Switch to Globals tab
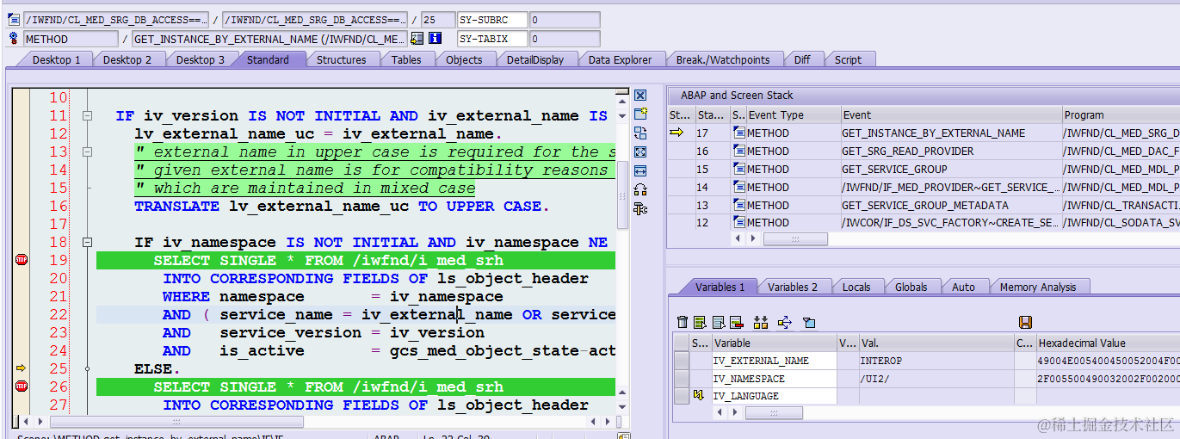 tap(911, 287)
